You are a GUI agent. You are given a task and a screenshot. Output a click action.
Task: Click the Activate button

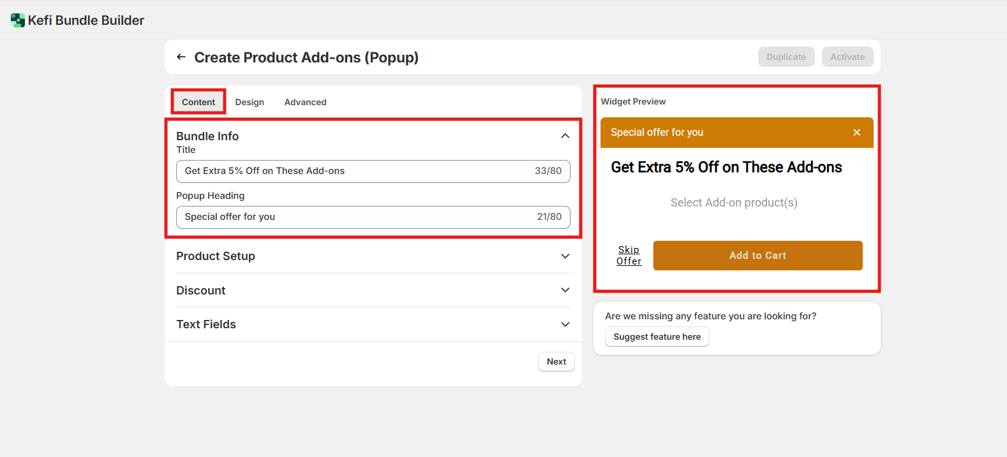[x=847, y=57]
